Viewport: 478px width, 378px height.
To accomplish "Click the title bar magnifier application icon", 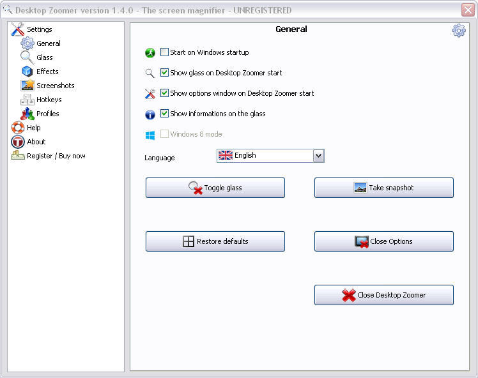I will click(8, 10).
